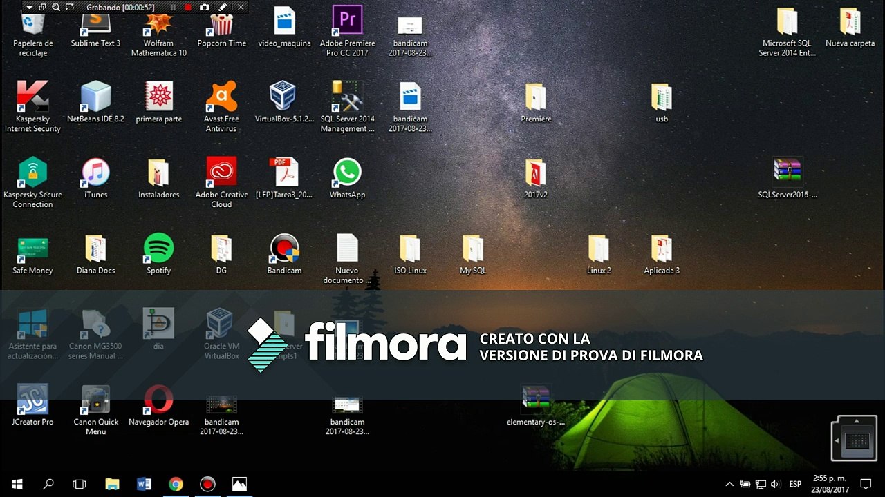Open Avast Free Antivirus shortcut
Image resolution: width=885 pixels, height=497 pixels.
pyautogui.click(x=221, y=107)
